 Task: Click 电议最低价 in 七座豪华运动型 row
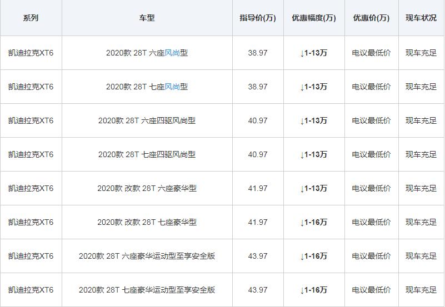click(x=371, y=290)
